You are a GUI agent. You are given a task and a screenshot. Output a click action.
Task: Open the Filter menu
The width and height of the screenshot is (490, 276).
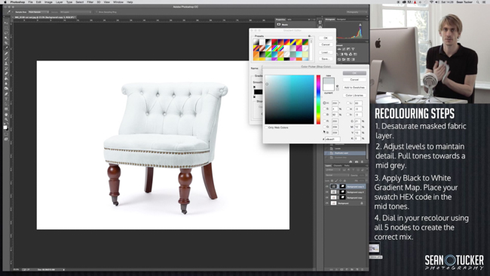click(x=90, y=2)
